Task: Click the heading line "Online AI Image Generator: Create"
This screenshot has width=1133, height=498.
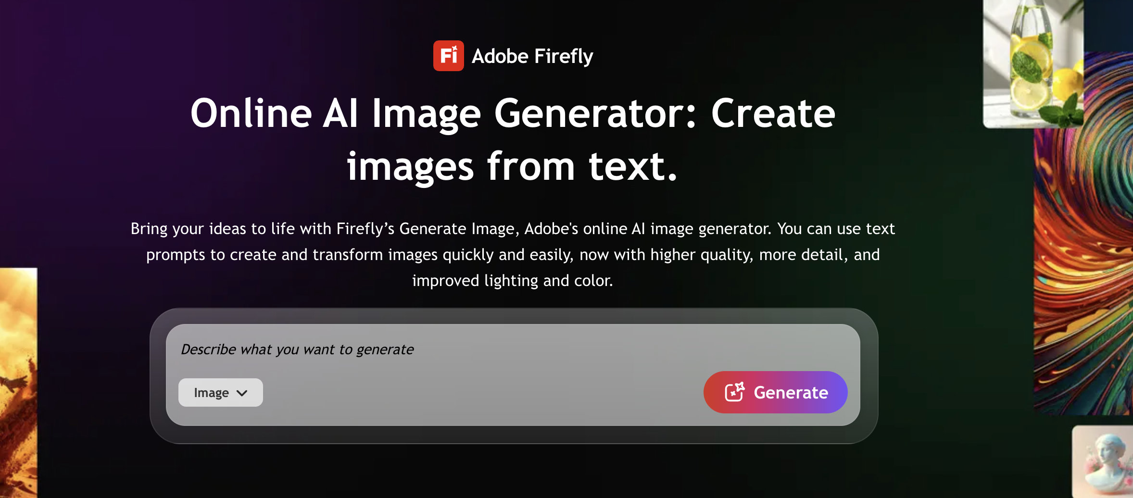Action: tap(513, 113)
